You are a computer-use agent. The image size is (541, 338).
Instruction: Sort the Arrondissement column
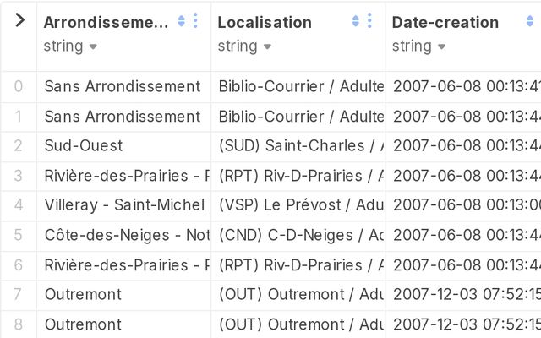(181, 21)
